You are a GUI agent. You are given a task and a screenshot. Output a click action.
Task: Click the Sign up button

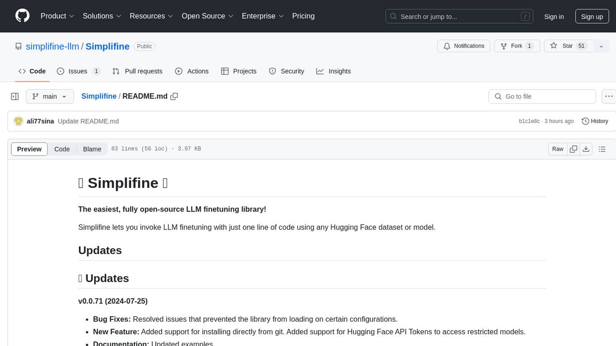coord(592,16)
